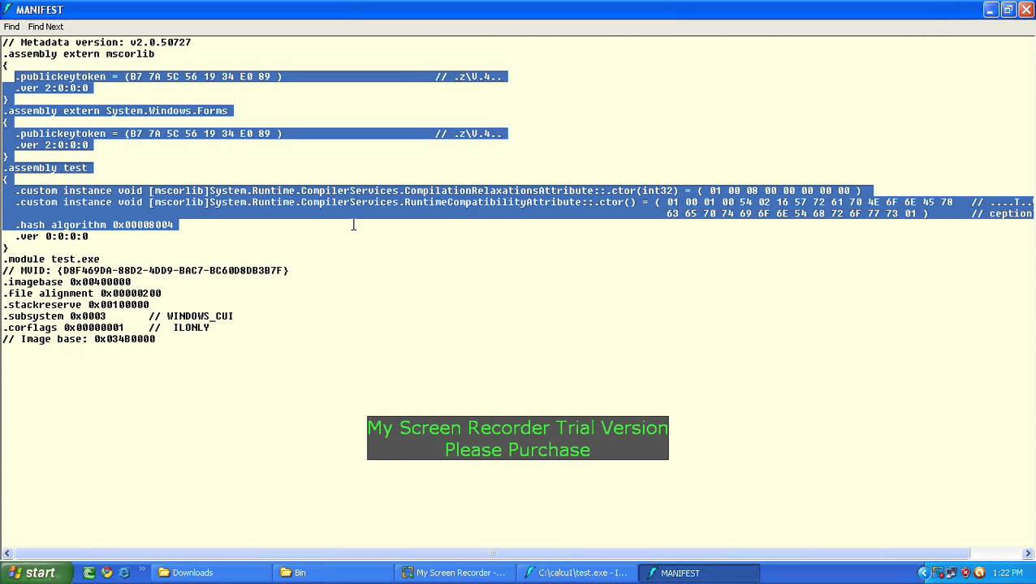
Task: Click the 1:22 PM system clock
Action: [1007, 573]
